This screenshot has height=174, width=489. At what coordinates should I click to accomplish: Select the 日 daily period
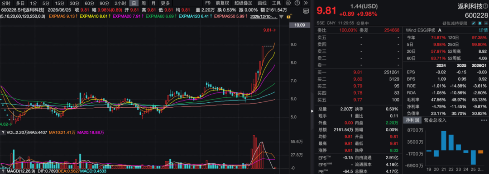(x=134, y=3)
